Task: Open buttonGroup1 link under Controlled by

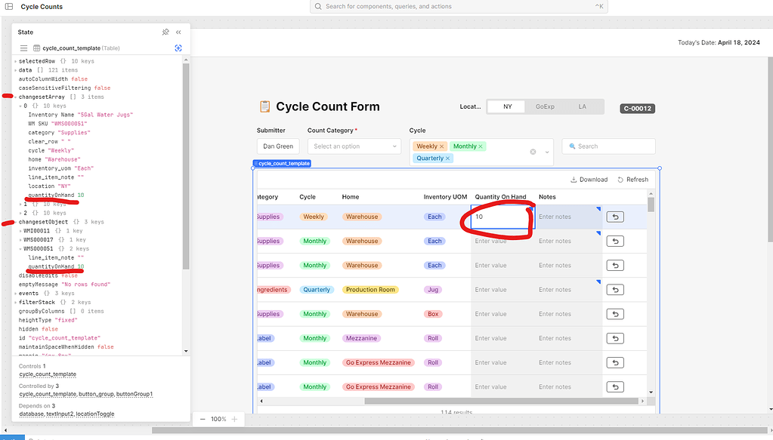Action: pyautogui.click(x=135, y=394)
